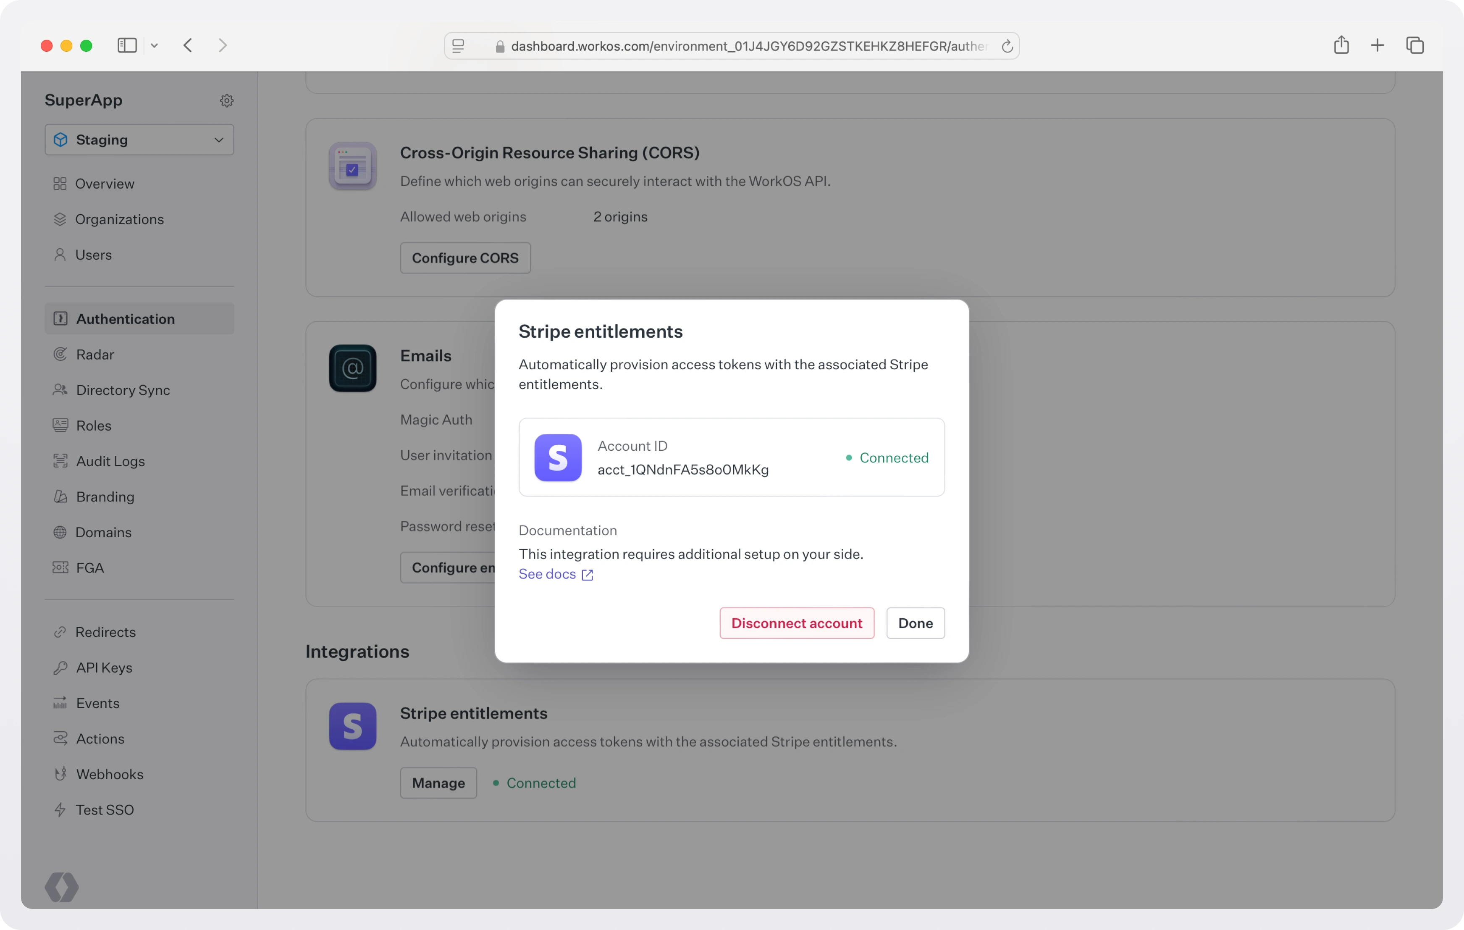The width and height of the screenshot is (1464, 930).
Task: Open the Staging environment dropdown
Action: 139,140
